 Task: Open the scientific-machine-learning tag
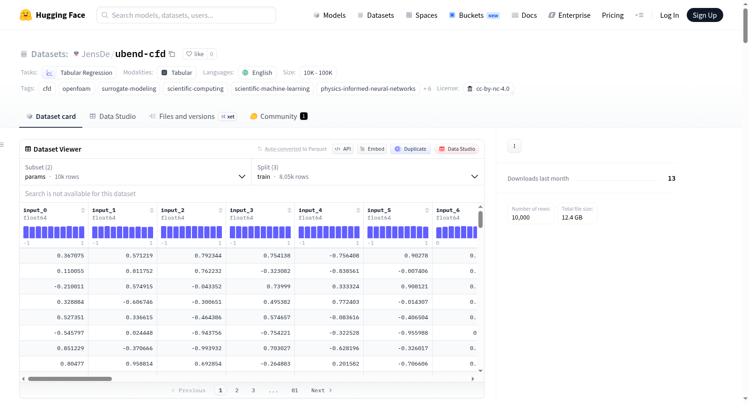(272, 88)
